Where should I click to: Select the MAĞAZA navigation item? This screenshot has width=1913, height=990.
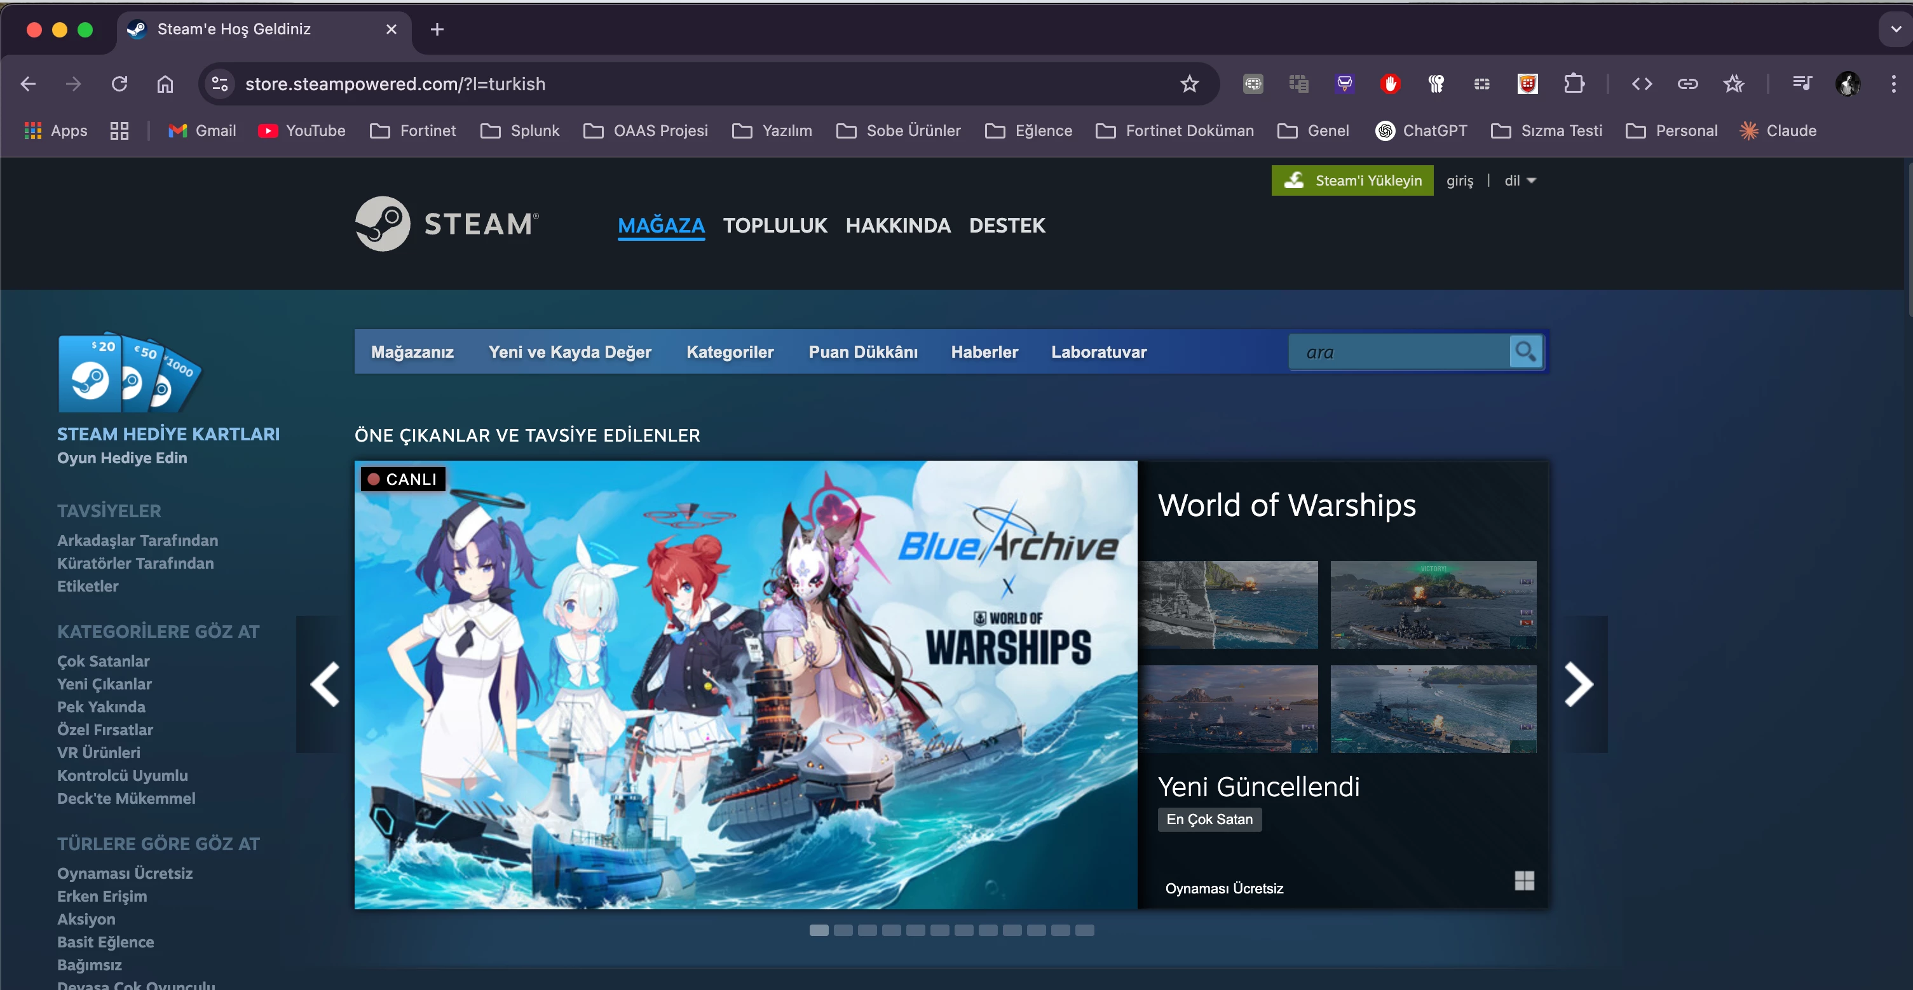661,225
